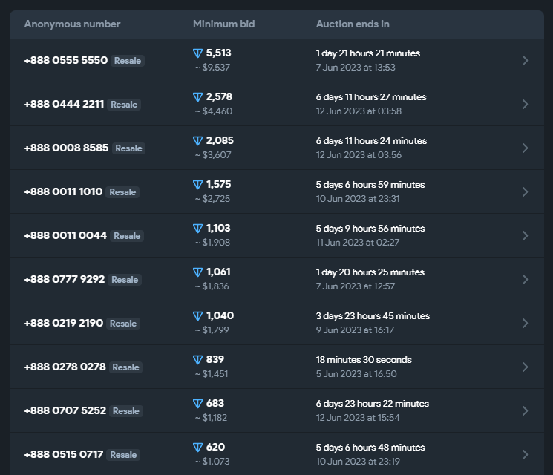Select the ~ $9,537 price estimate
The image size is (553, 475).
point(213,68)
